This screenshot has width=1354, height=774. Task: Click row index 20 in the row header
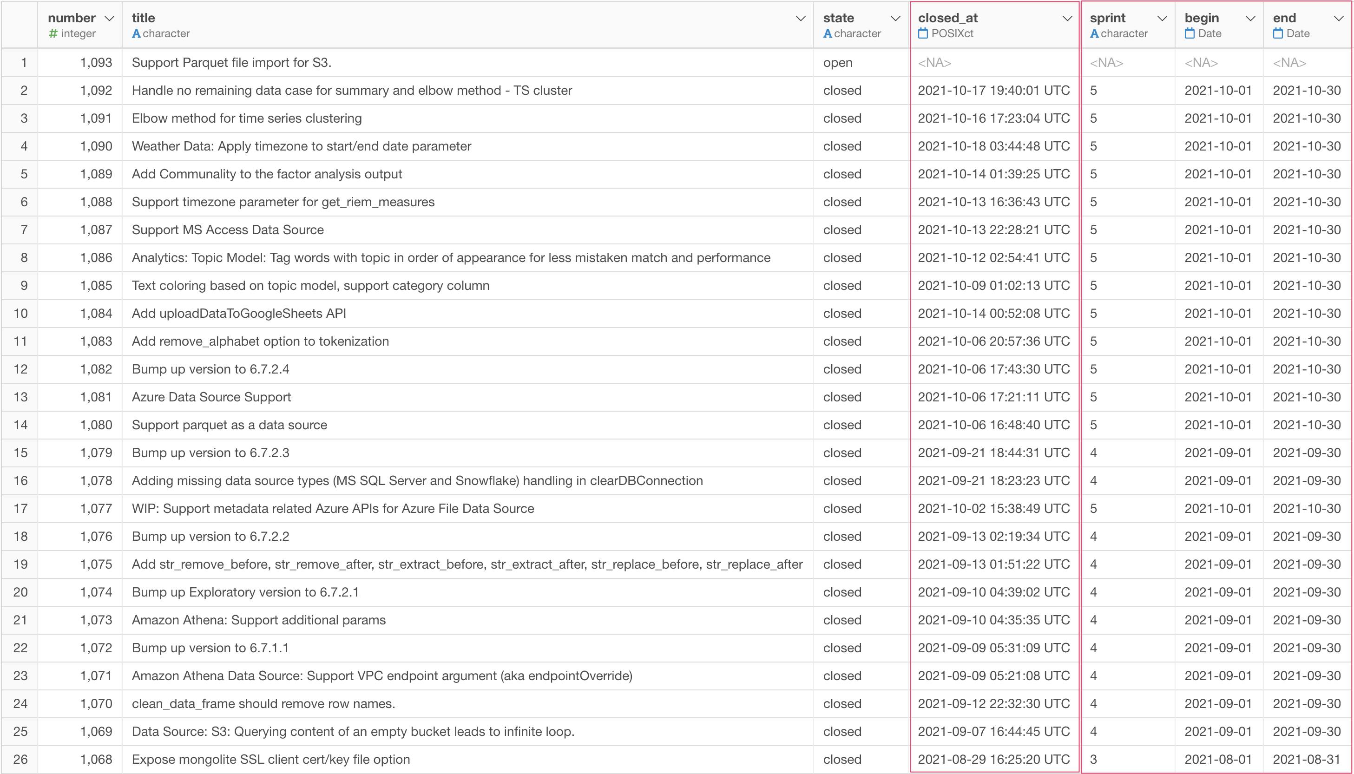click(20, 592)
